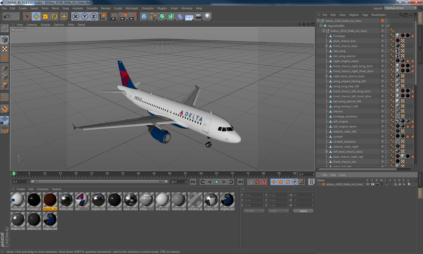Render active view clapperboard icon
Viewport: 423px width, 254px height.
click(114, 17)
